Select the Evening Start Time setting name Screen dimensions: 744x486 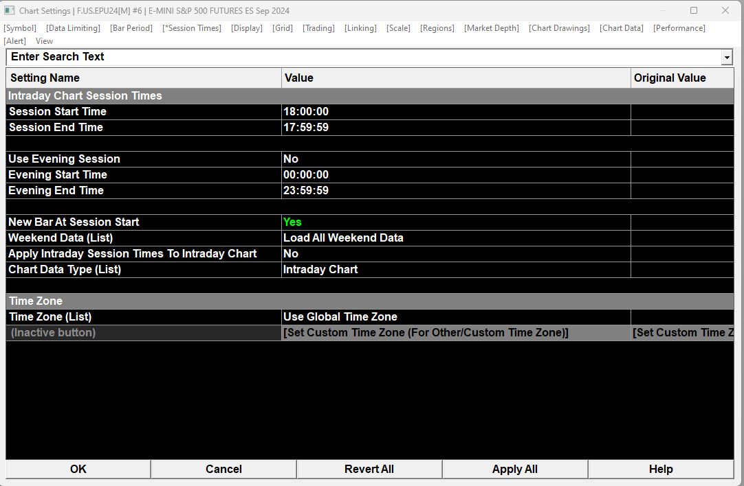click(144, 175)
